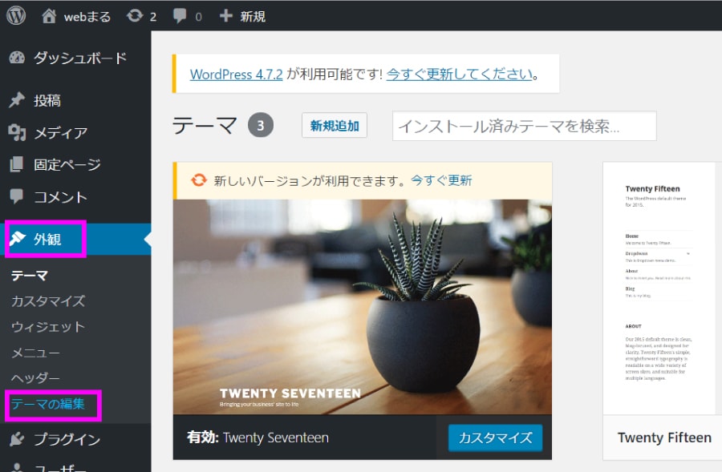Click the 固定ページ pages icon
This screenshot has width=722, height=472.
(x=17, y=164)
